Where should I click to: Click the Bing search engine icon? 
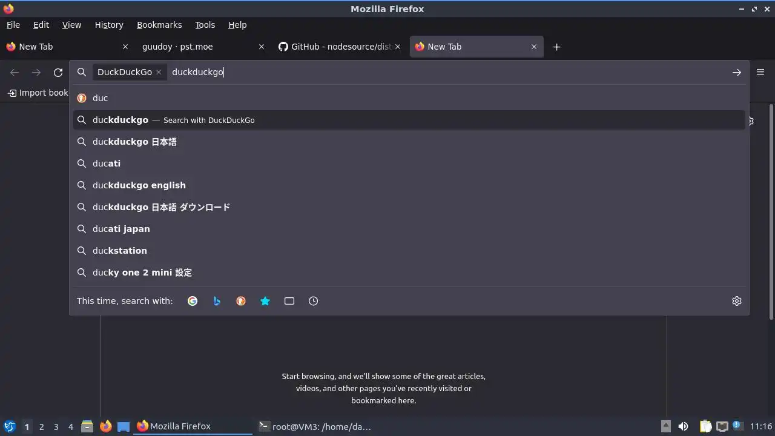(217, 301)
